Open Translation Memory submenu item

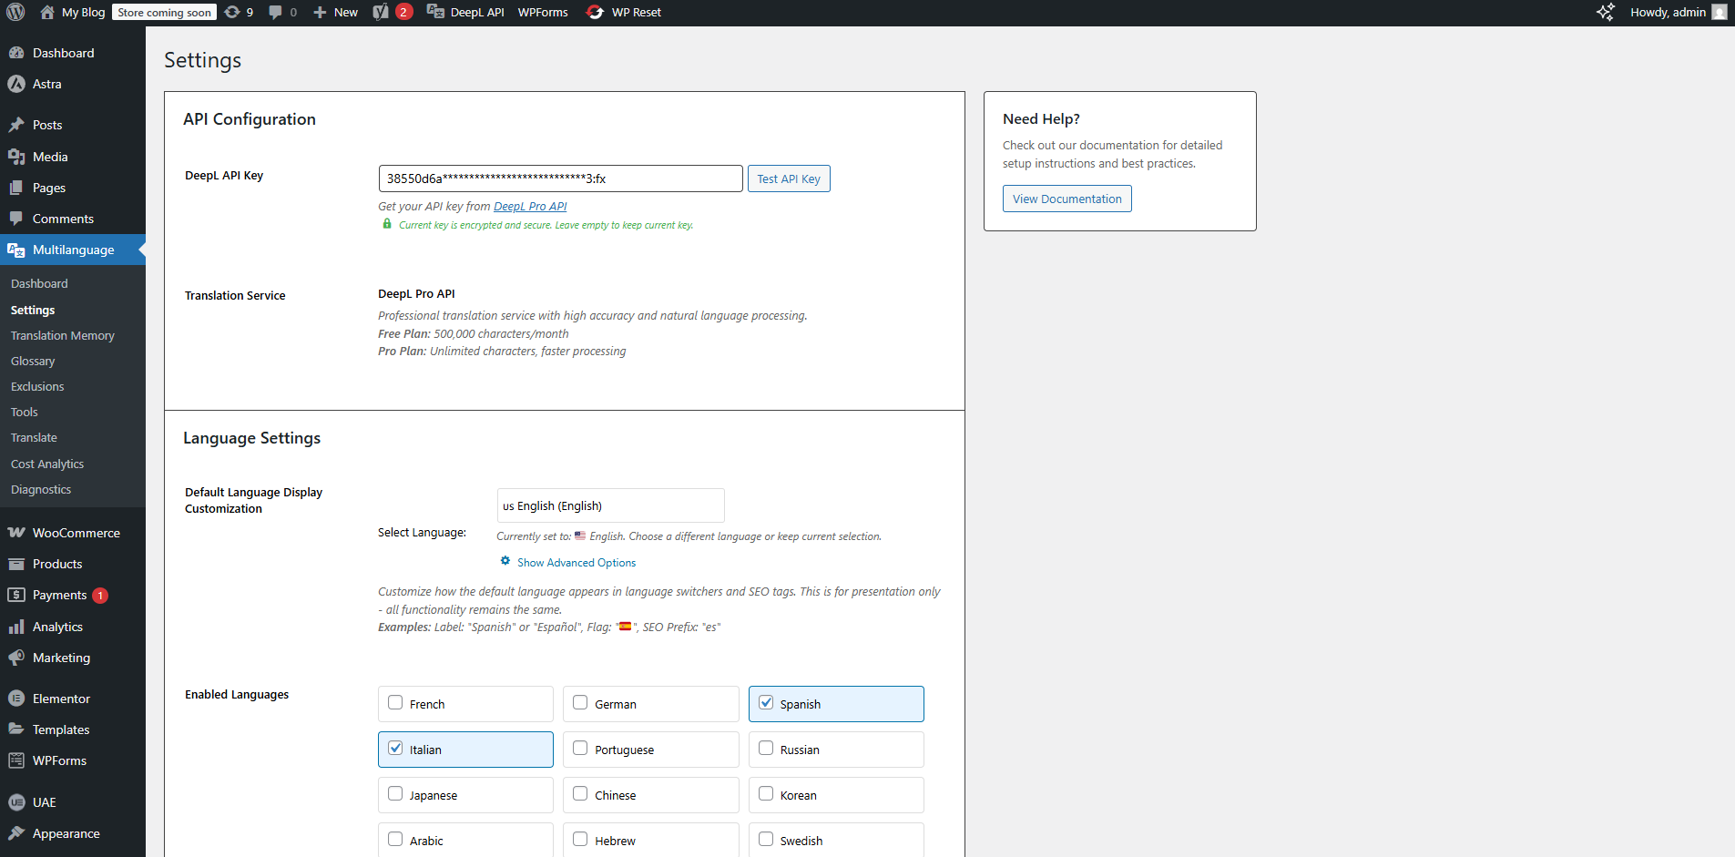point(63,335)
